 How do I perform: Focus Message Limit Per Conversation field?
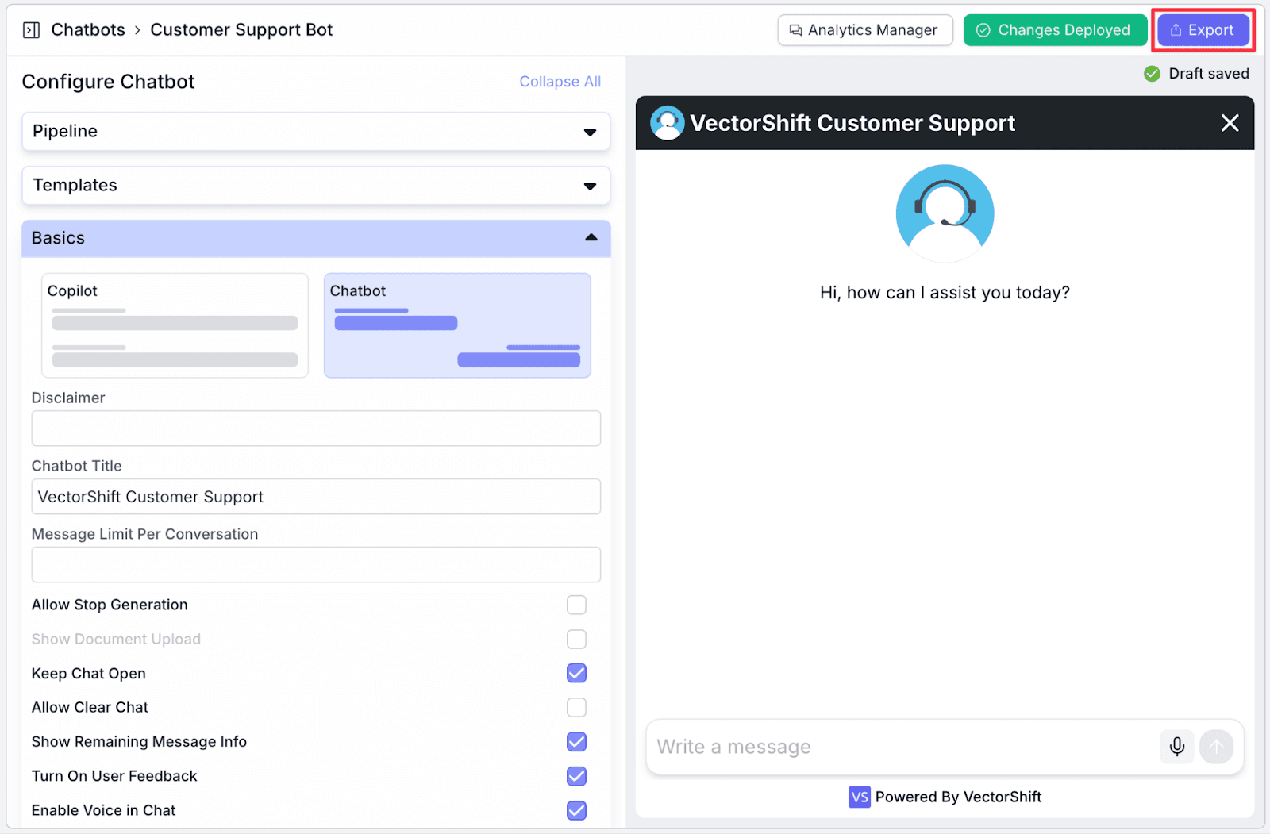[x=316, y=565]
